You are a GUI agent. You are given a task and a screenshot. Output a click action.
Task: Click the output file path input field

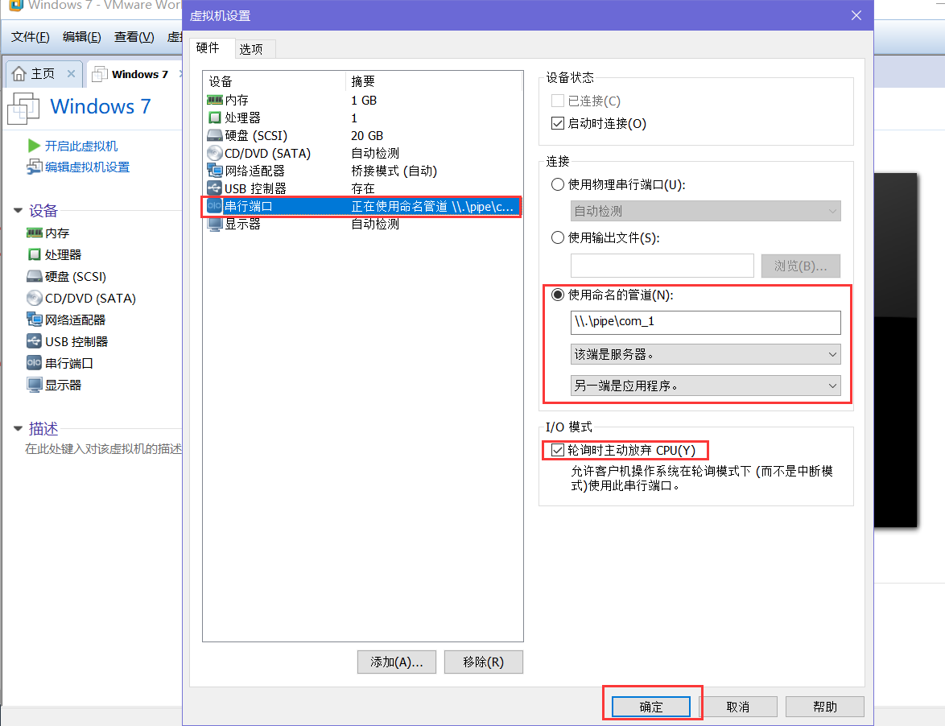[x=662, y=266]
